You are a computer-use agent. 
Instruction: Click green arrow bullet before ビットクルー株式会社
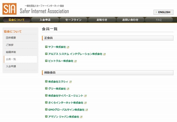coord(46,61)
